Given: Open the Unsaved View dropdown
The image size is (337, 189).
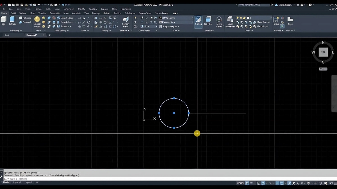Looking at the screenshot, I should (x=176, y=22).
